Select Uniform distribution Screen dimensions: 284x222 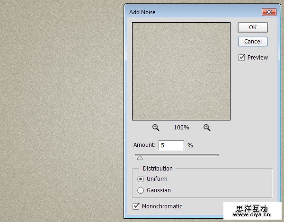pos(140,179)
